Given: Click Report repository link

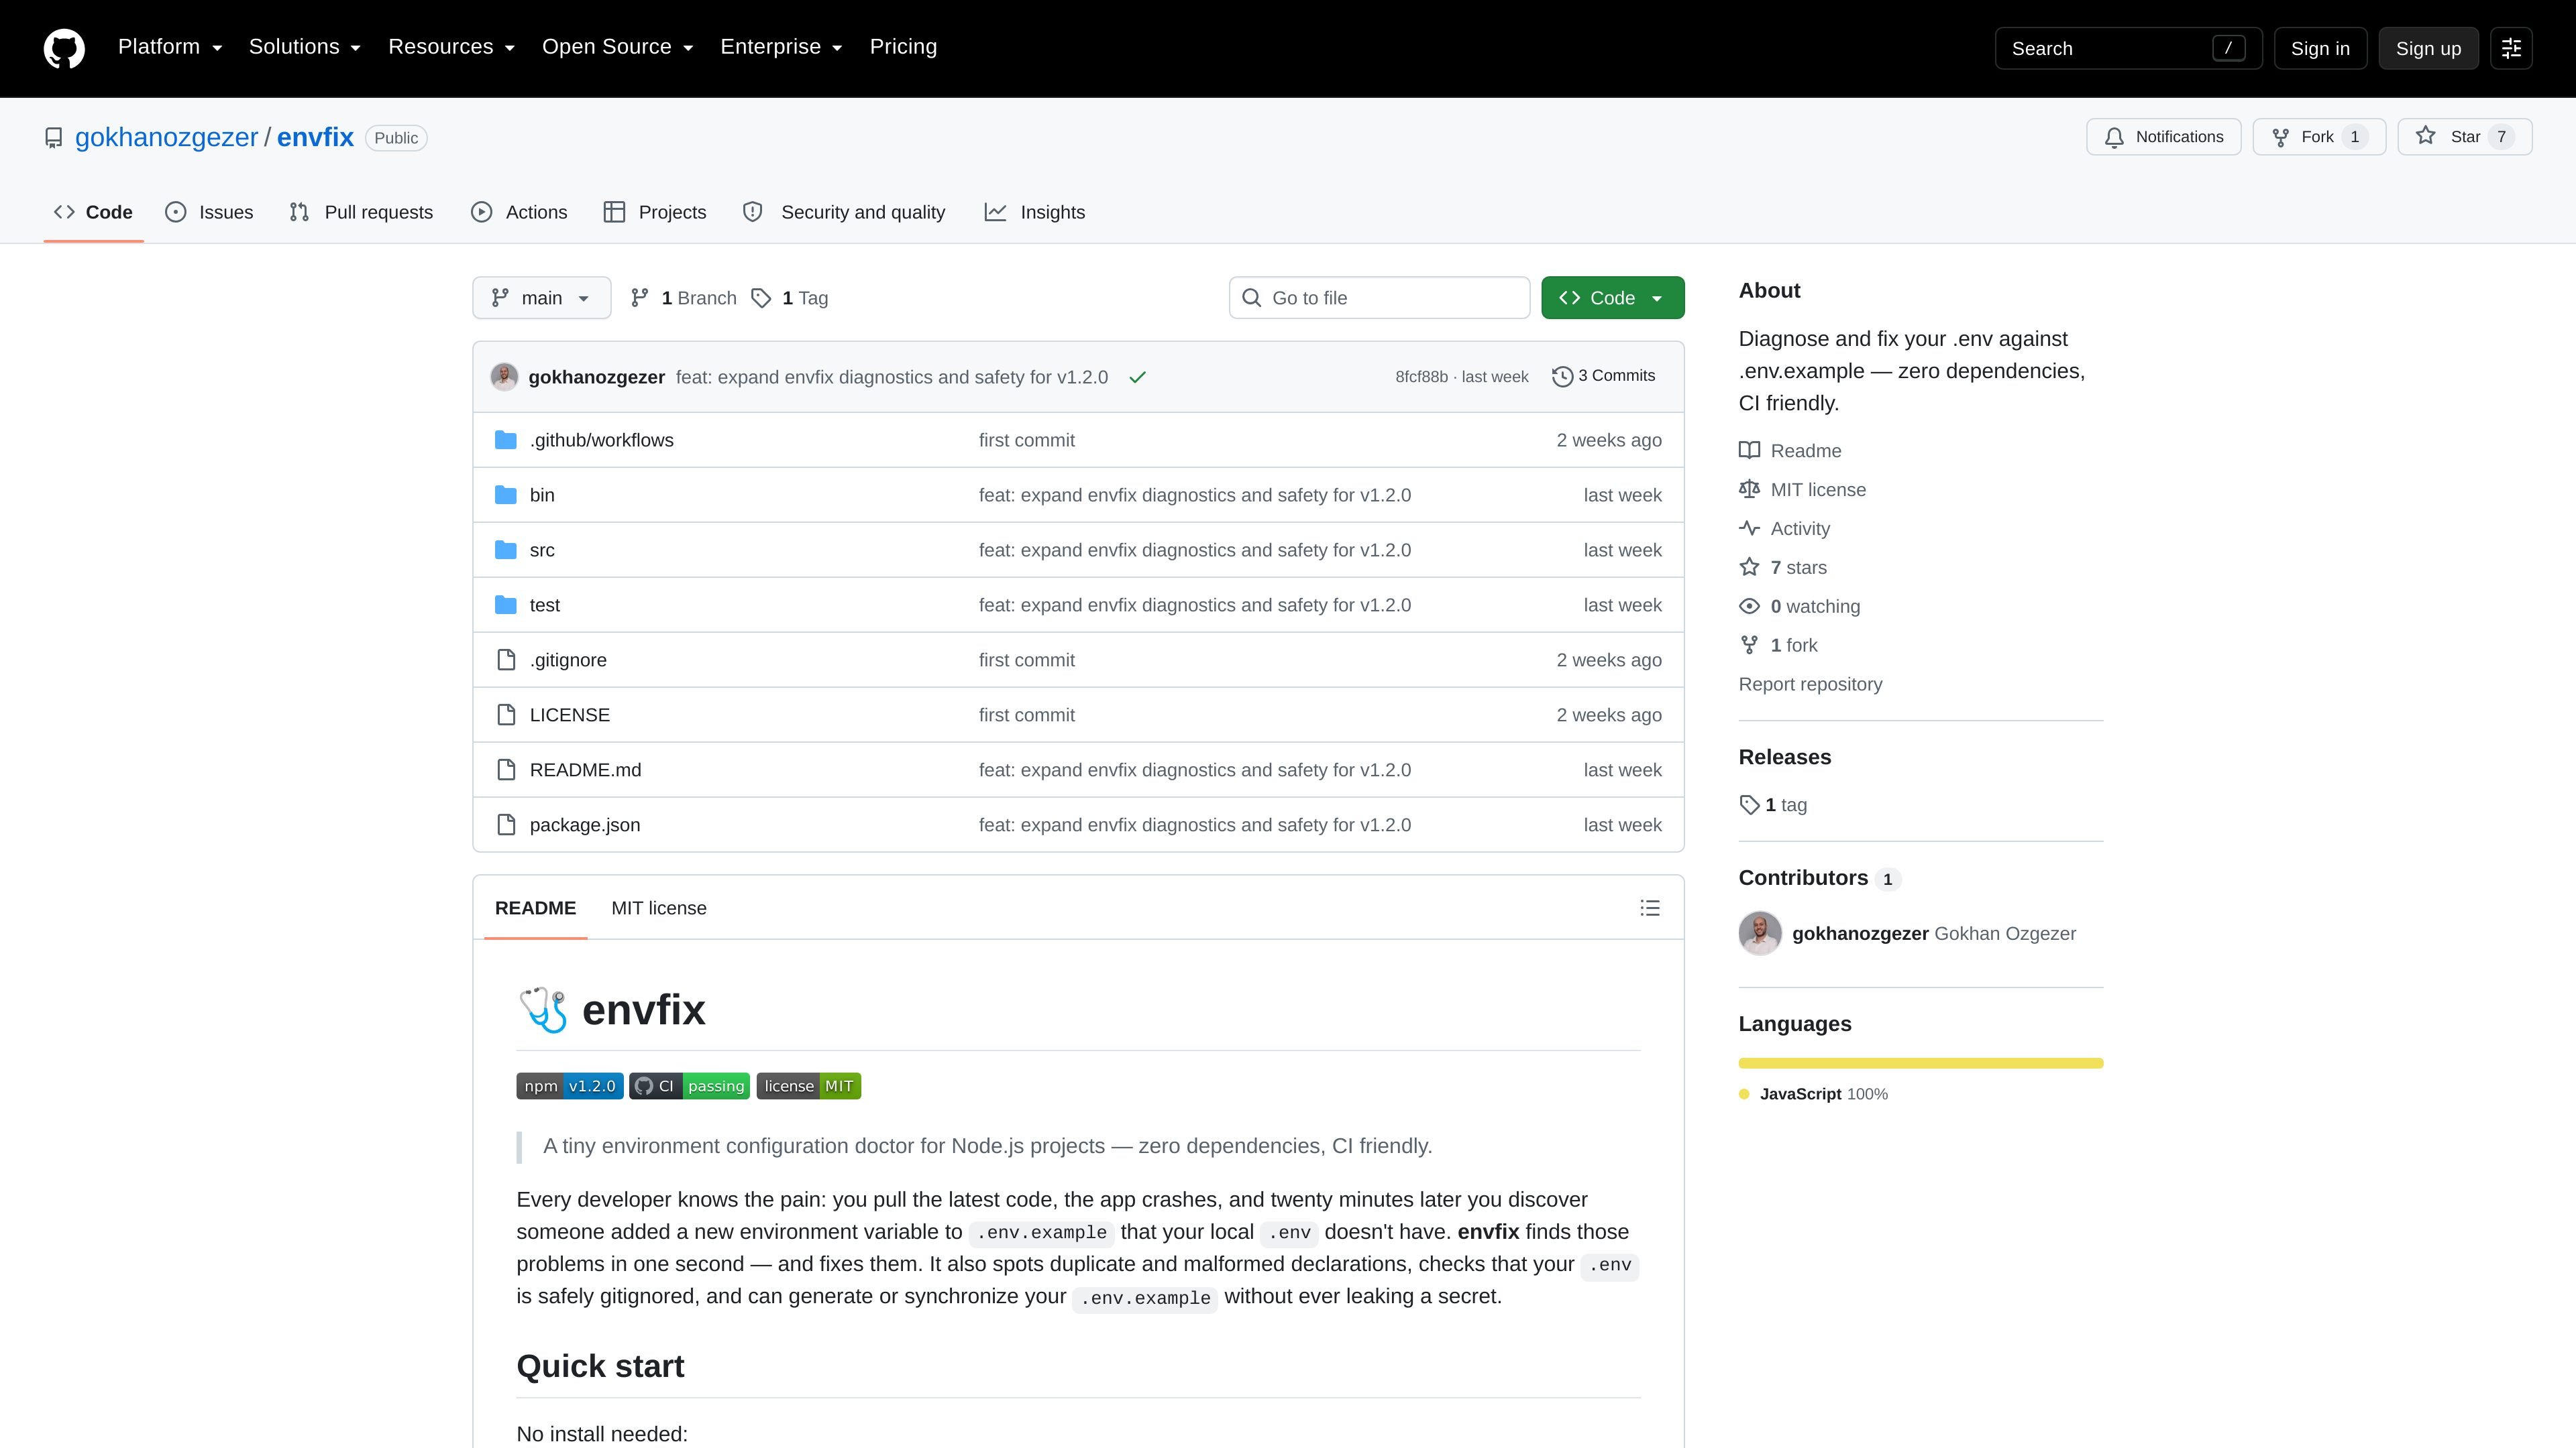Looking at the screenshot, I should click(1810, 684).
